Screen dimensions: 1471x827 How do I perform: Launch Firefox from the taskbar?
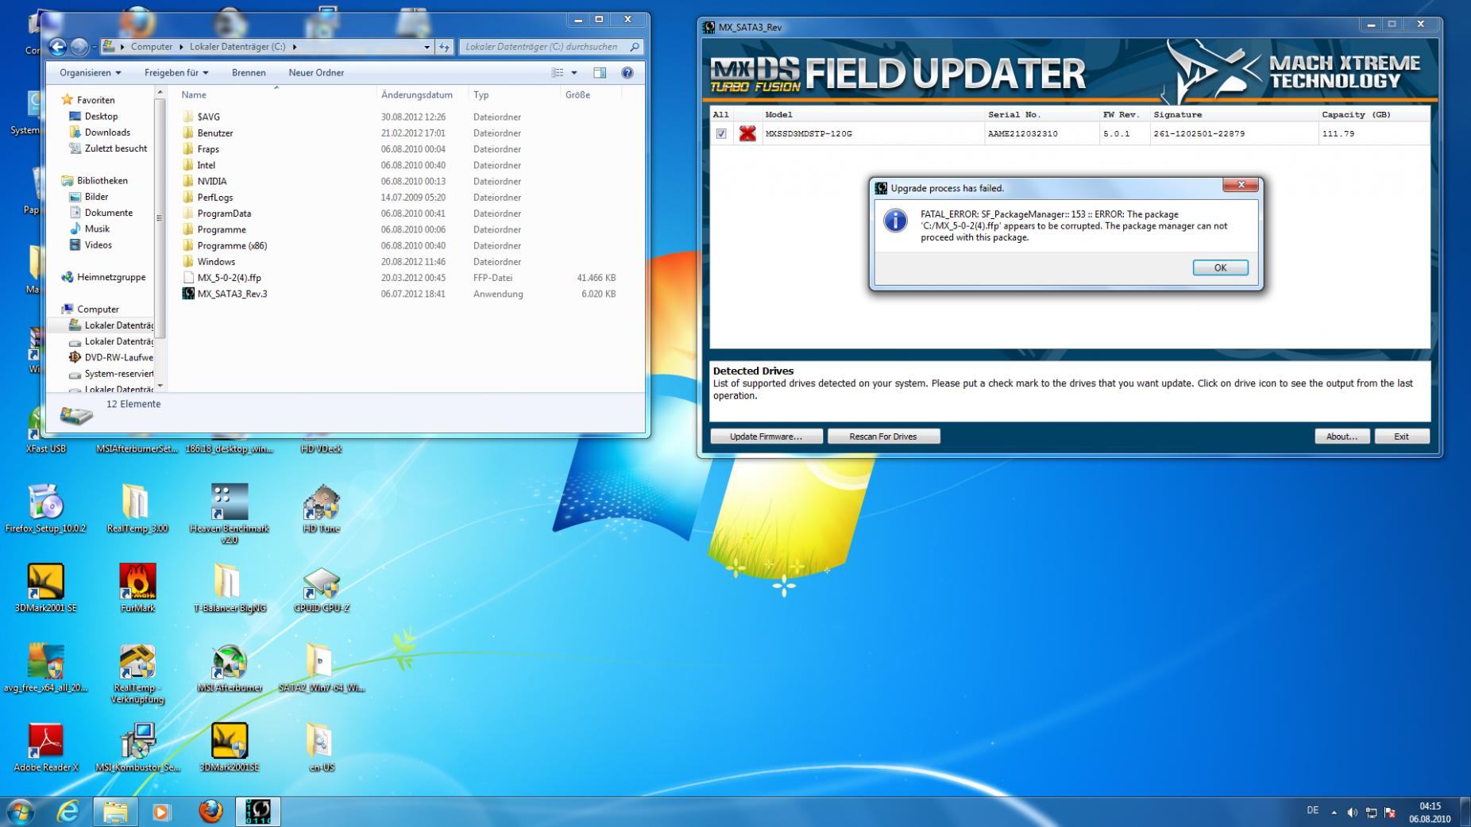pos(210,812)
